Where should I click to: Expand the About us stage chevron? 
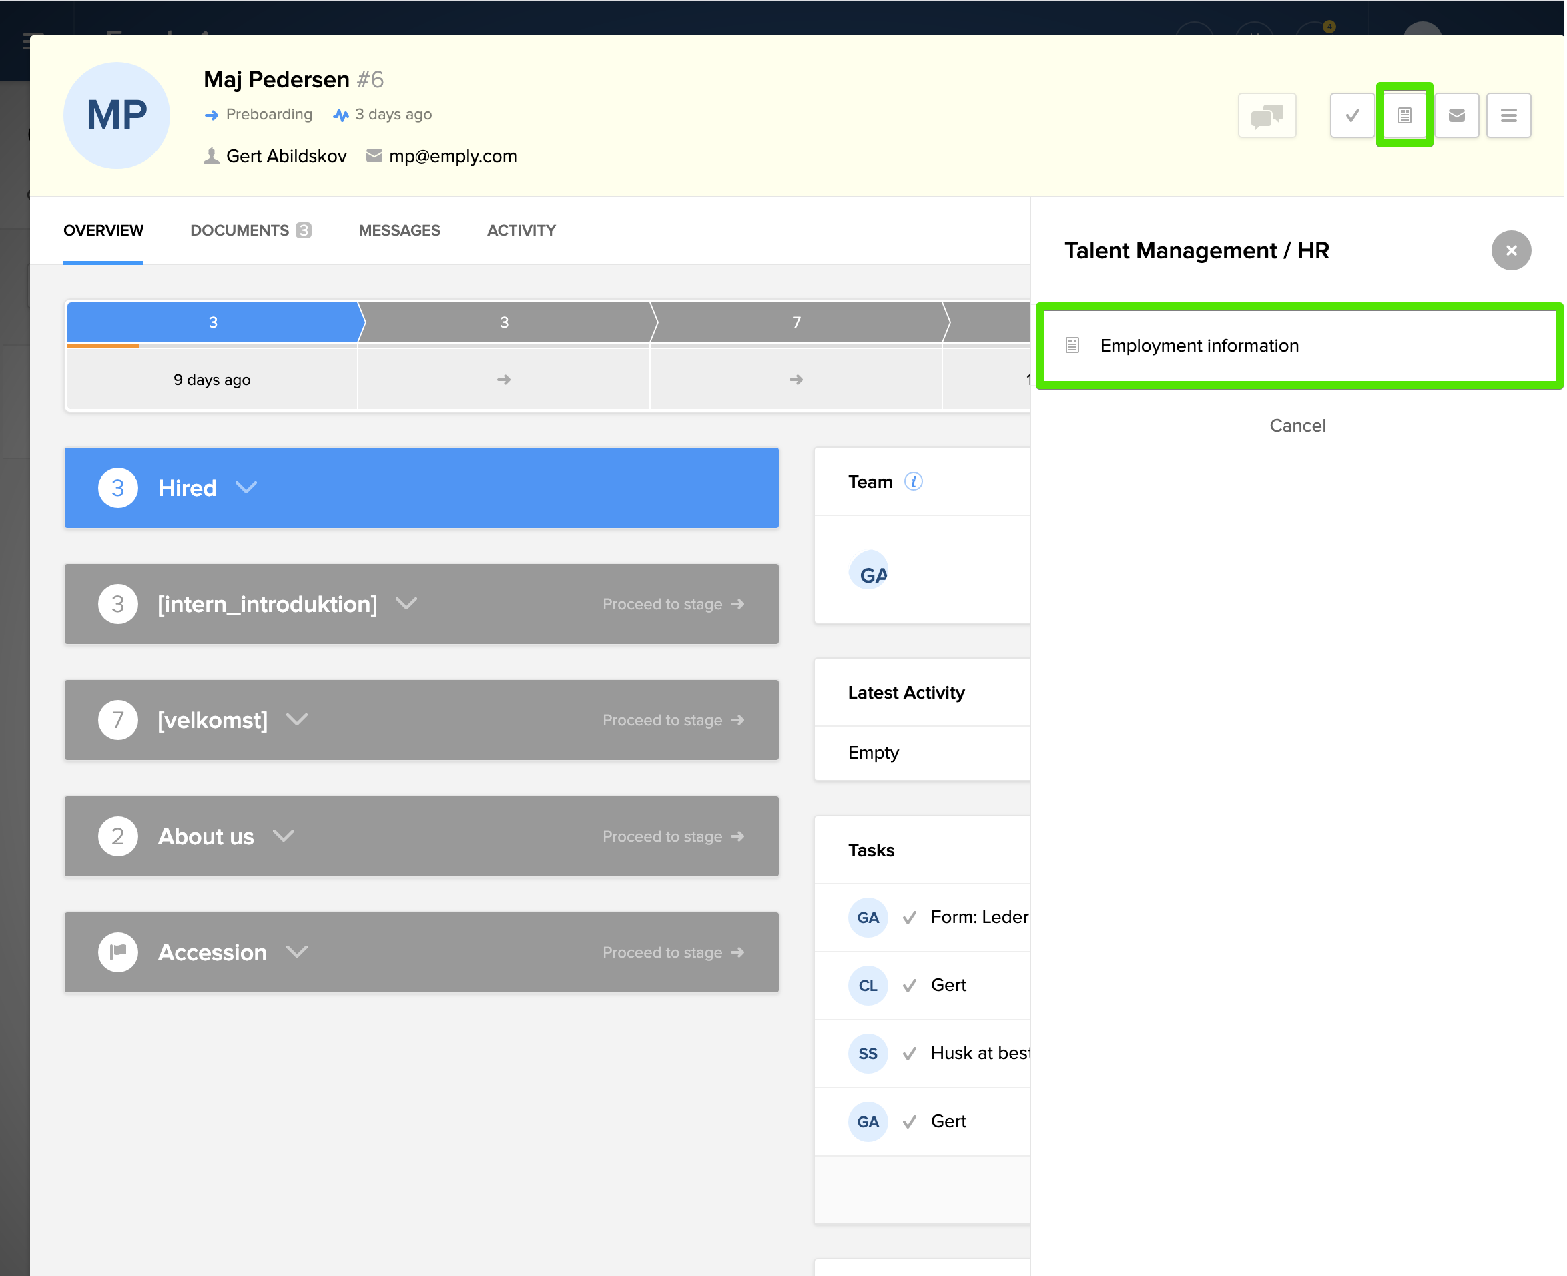coord(284,836)
